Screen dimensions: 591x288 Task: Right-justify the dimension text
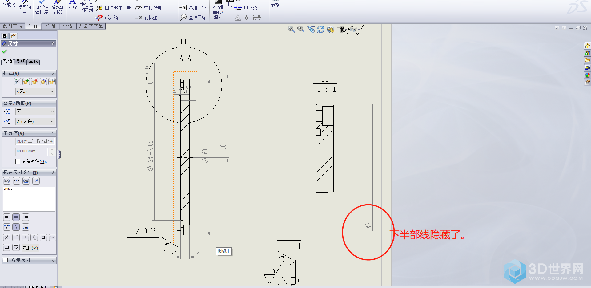pyautogui.click(x=26, y=217)
